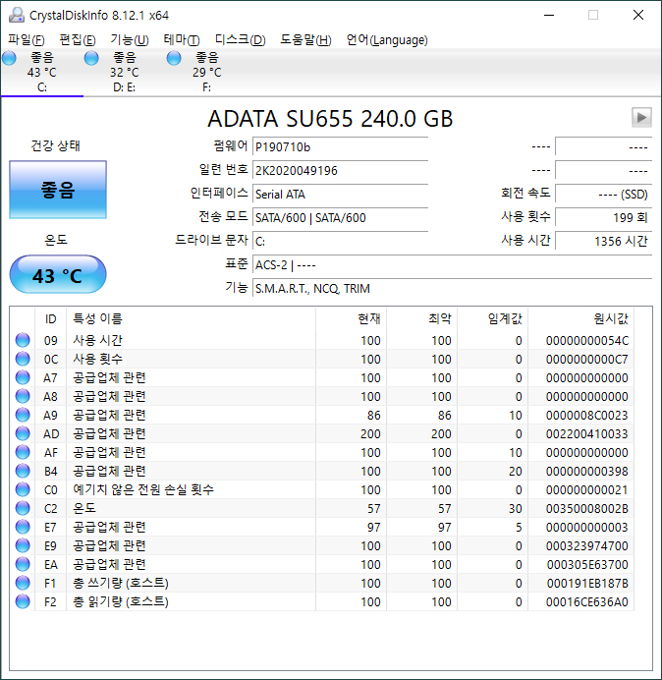This screenshot has height=680, width=662.
Task: Select the 온도 attribute row C2
Action: (x=322, y=508)
